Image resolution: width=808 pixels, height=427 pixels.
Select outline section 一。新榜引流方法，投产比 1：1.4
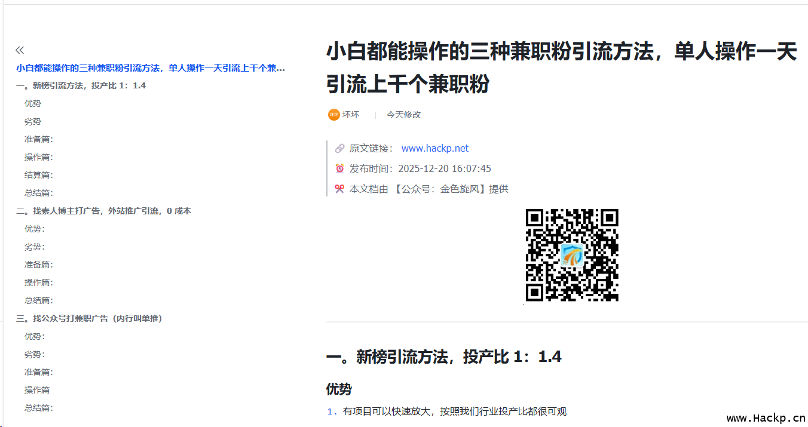pos(81,85)
